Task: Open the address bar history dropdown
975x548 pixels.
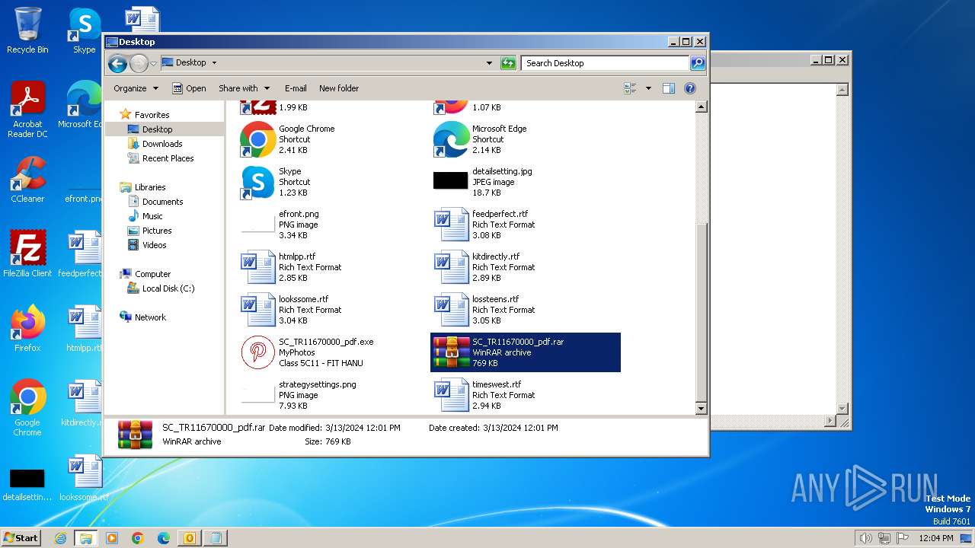Action: click(489, 63)
